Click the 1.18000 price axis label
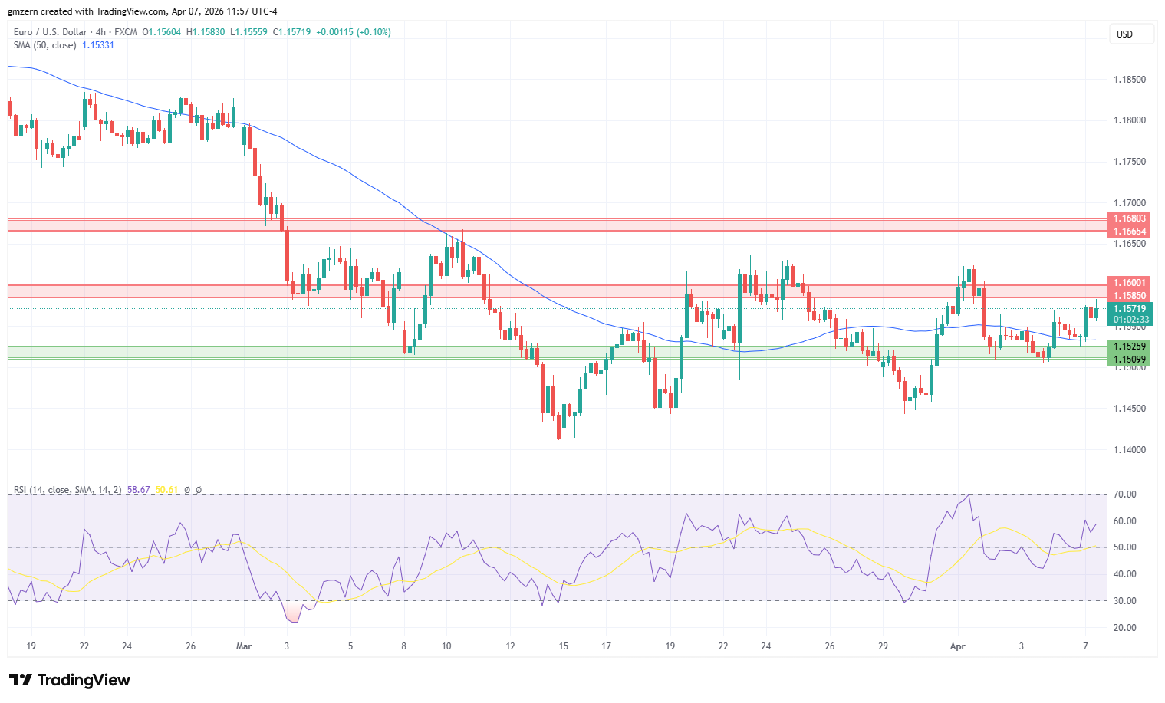1165x703 pixels. pyautogui.click(x=1130, y=120)
